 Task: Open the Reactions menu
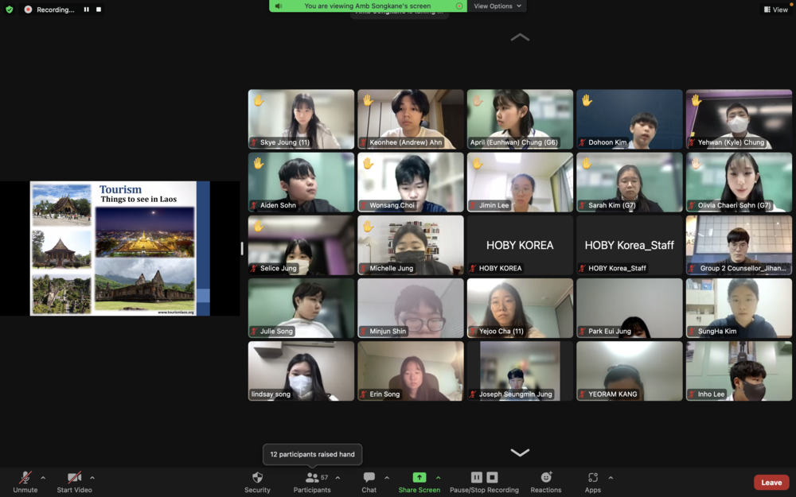click(x=546, y=483)
